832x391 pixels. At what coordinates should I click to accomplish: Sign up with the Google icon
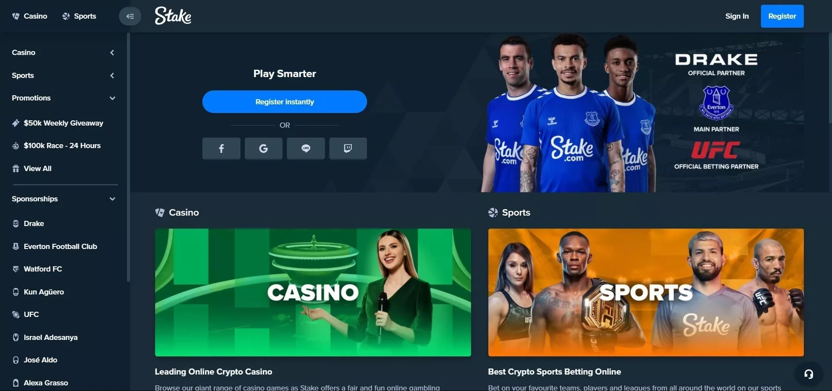pyautogui.click(x=263, y=149)
